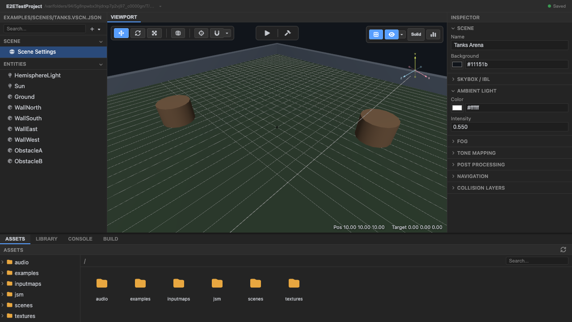Select the Rotate tool
Image resolution: width=572 pixels, height=322 pixels.
(x=138, y=33)
